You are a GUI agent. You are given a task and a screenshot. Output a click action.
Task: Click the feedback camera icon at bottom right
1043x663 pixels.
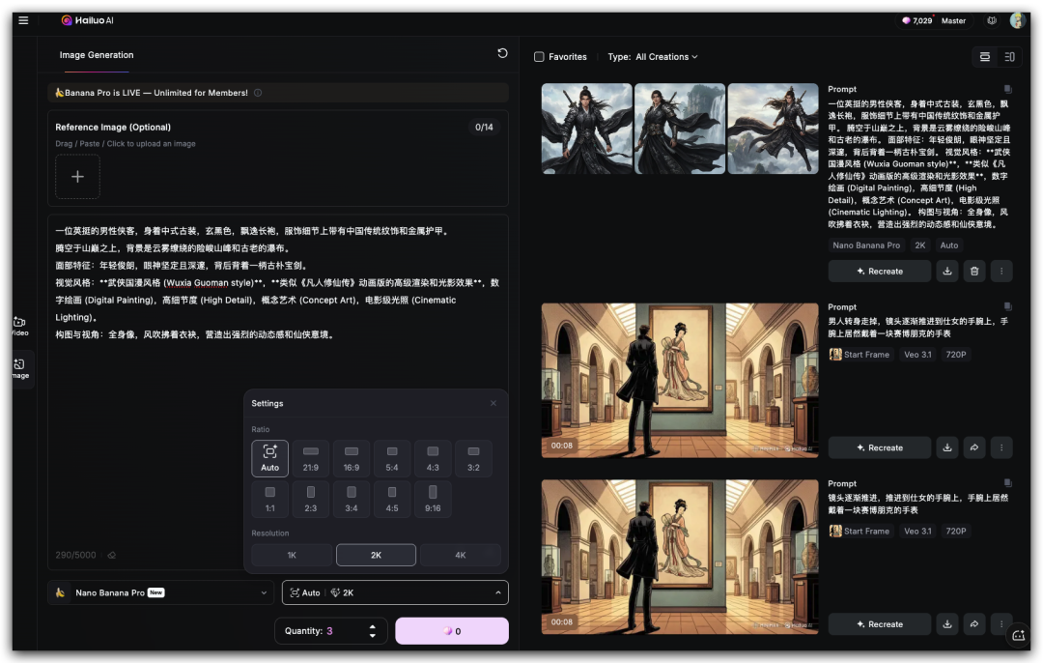pyautogui.click(x=1019, y=636)
